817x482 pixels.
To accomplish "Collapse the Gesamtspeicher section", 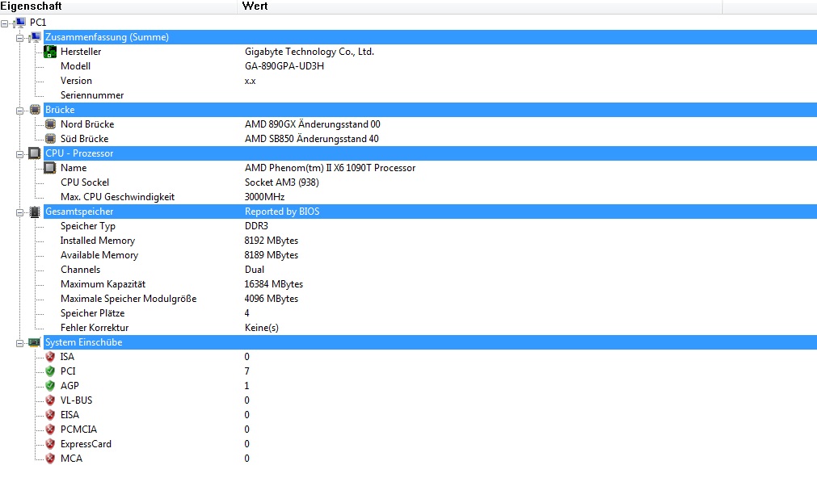I will (20, 212).
